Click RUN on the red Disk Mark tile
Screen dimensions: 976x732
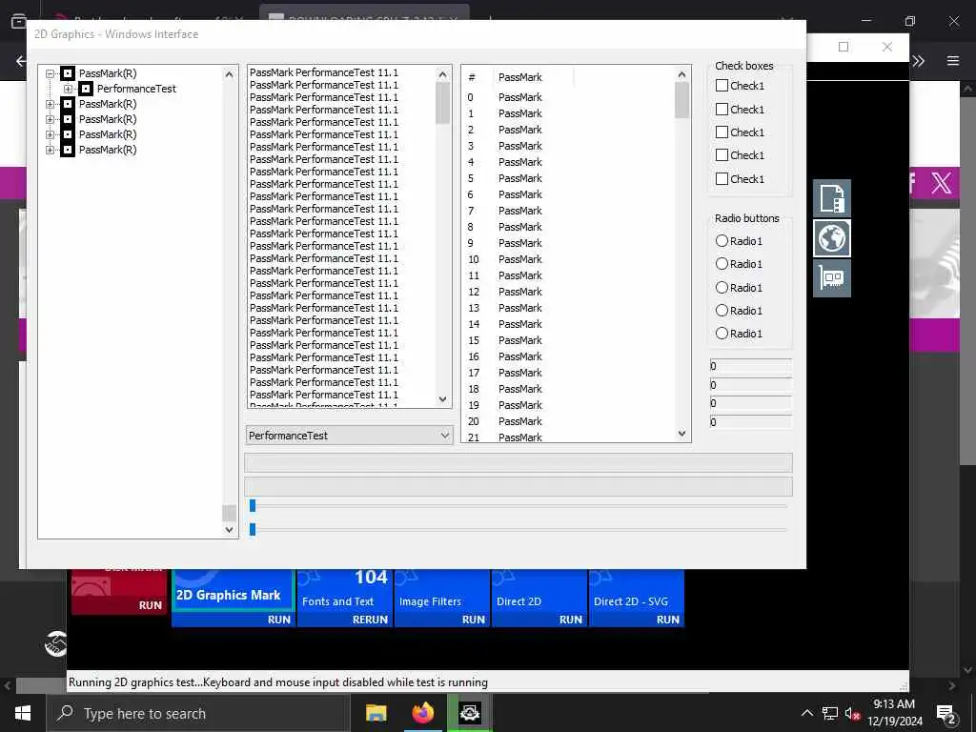pos(150,605)
